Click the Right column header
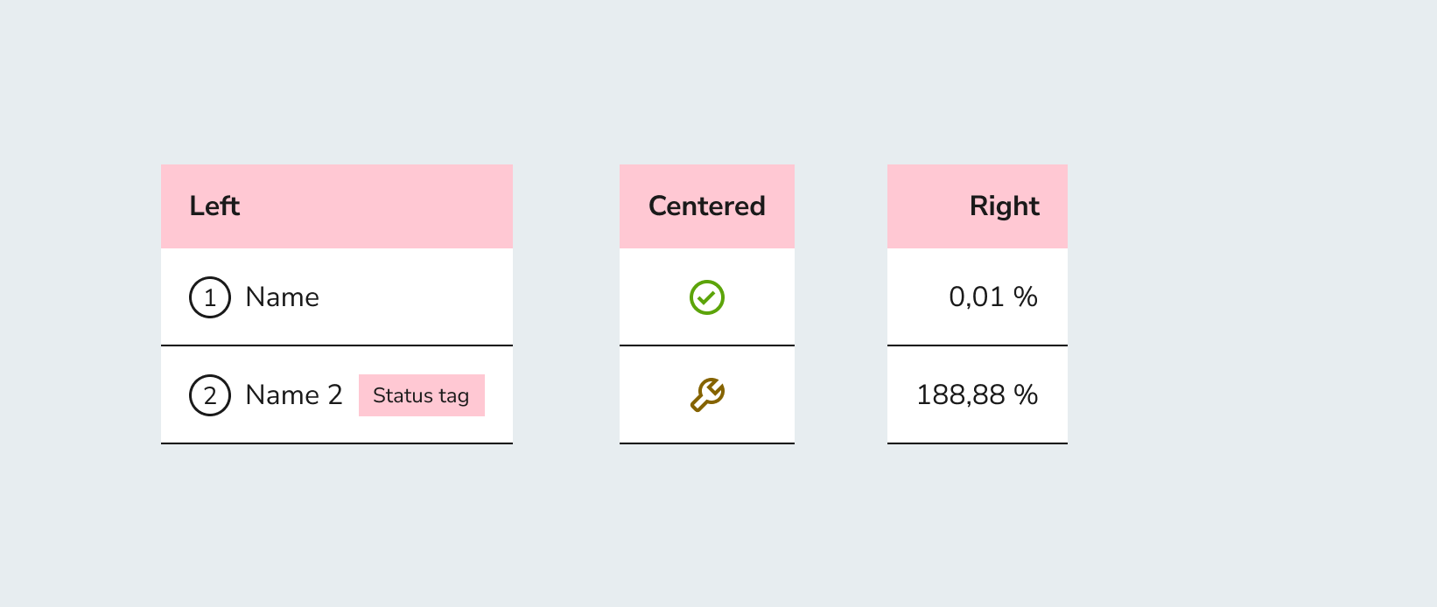Screen dimensions: 1437x607 coord(978,206)
